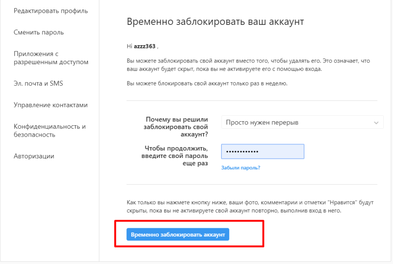Click the paragraph about hiding фото and комментарии

click(250, 206)
